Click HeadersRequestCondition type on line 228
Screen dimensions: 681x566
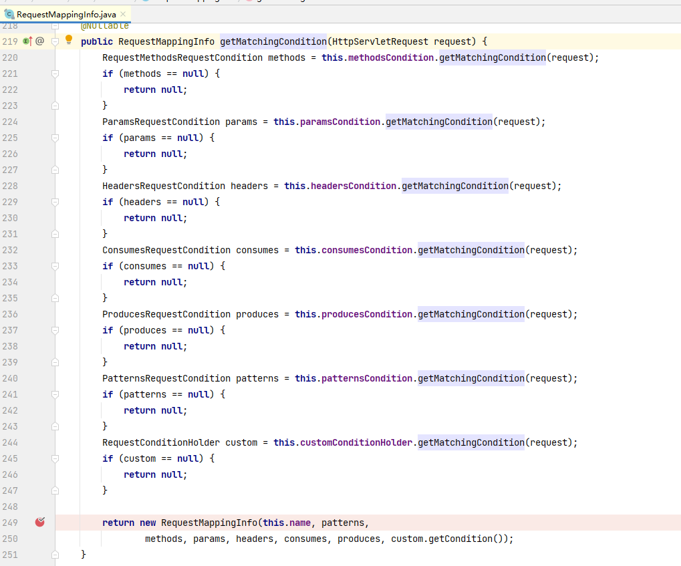tap(164, 186)
